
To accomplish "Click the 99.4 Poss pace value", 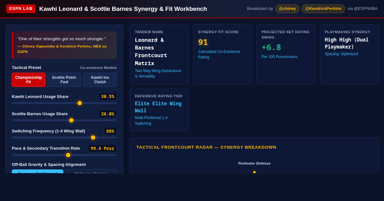I will coord(102,148).
